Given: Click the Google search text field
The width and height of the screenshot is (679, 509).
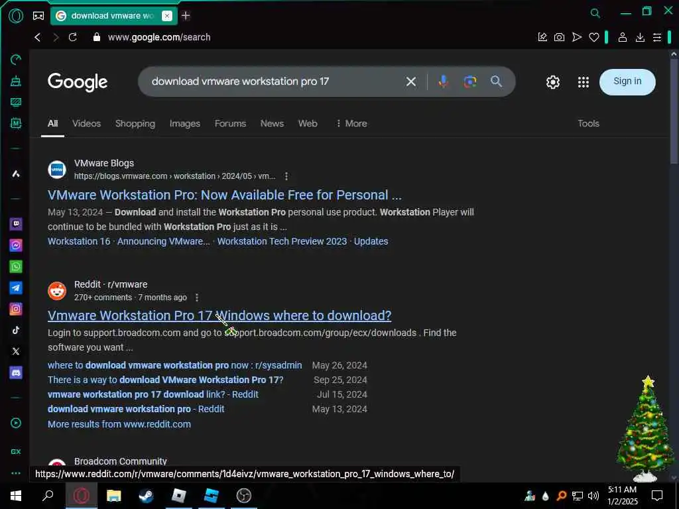Looking at the screenshot, I should pos(273,82).
